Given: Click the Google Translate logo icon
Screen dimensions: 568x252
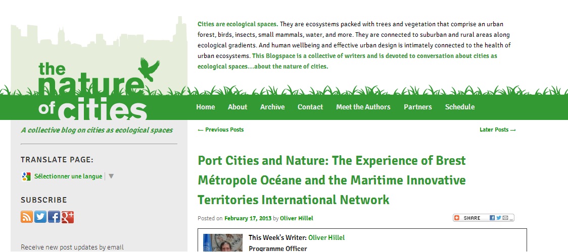Looking at the screenshot, I should (26, 176).
